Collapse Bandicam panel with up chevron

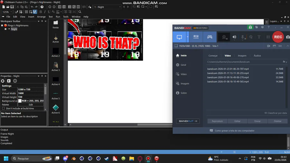pyautogui.click(x=288, y=46)
